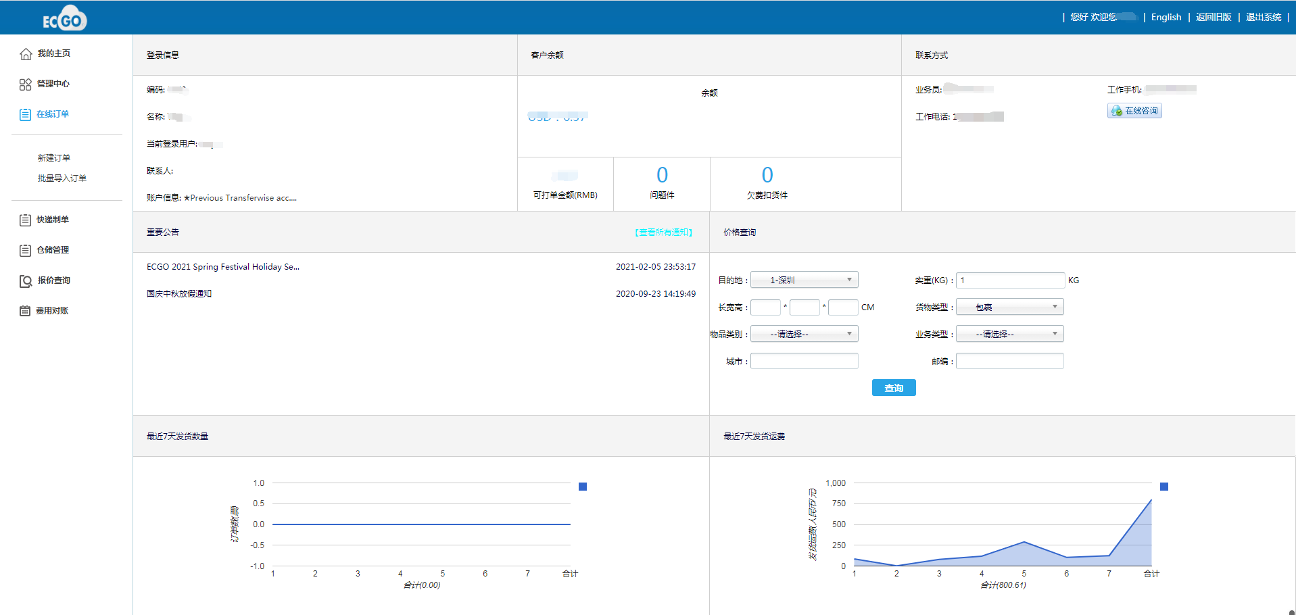1296x615 pixels.
Task: Click the legend square of the 最近7天发货运费 chart
Action: pyautogui.click(x=1164, y=487)
